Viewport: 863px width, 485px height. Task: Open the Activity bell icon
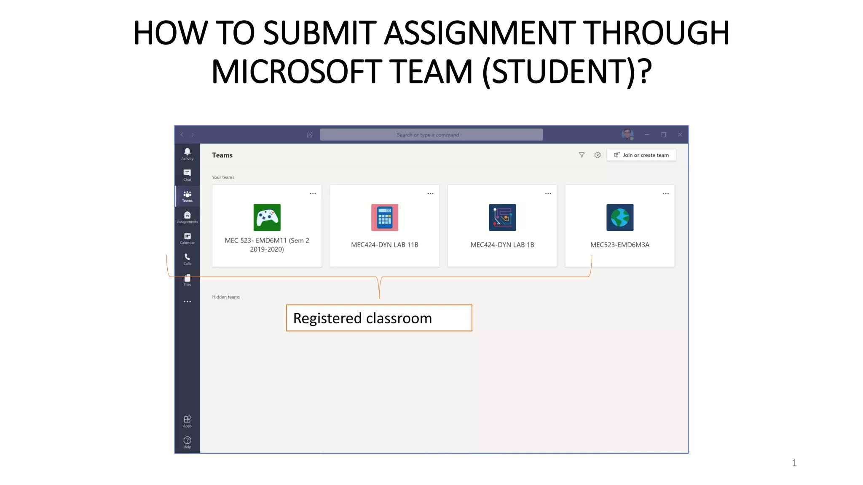click(x=187, y=154)
